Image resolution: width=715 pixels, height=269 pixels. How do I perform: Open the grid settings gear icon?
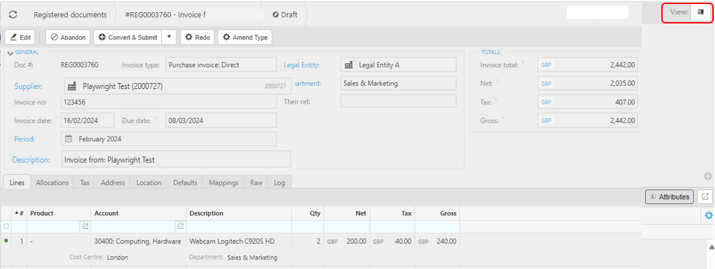(x=708, y=215)
